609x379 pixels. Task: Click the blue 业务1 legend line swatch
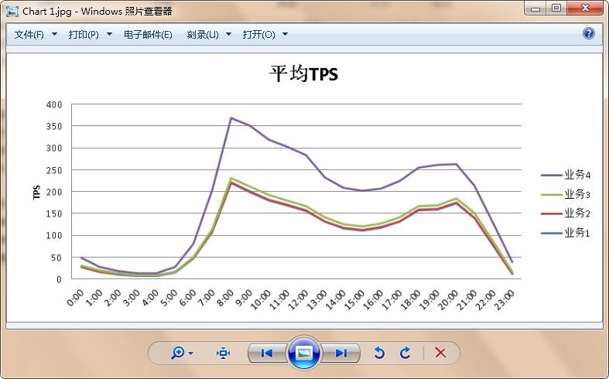pos(551,233)
